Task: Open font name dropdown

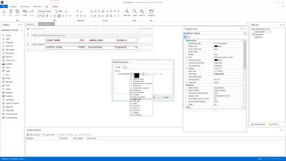Action: click(x=57, y=11)
